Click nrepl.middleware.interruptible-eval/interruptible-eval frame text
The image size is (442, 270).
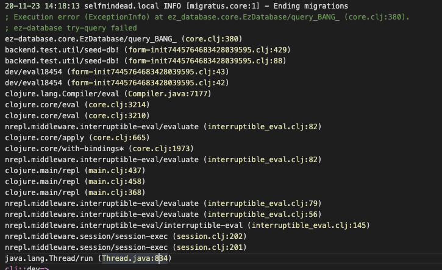(124, 226)
